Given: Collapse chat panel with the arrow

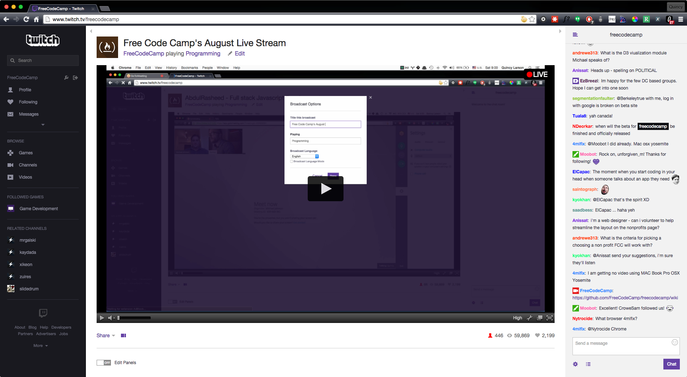Looking at the screenshot, I should coord(560,31).
